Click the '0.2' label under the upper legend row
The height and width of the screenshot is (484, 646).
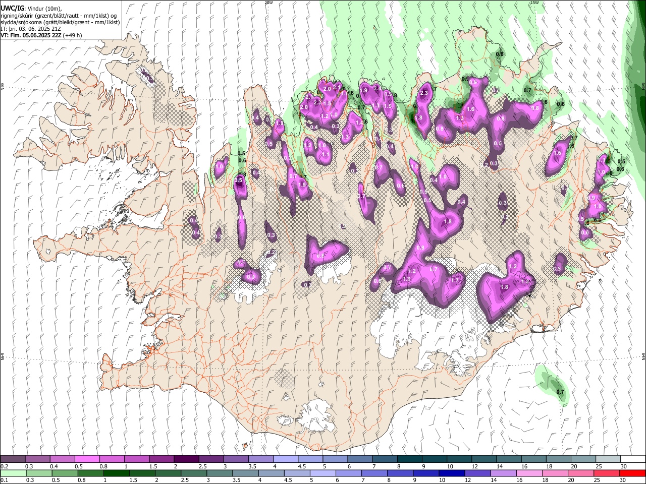click(5, 466)
